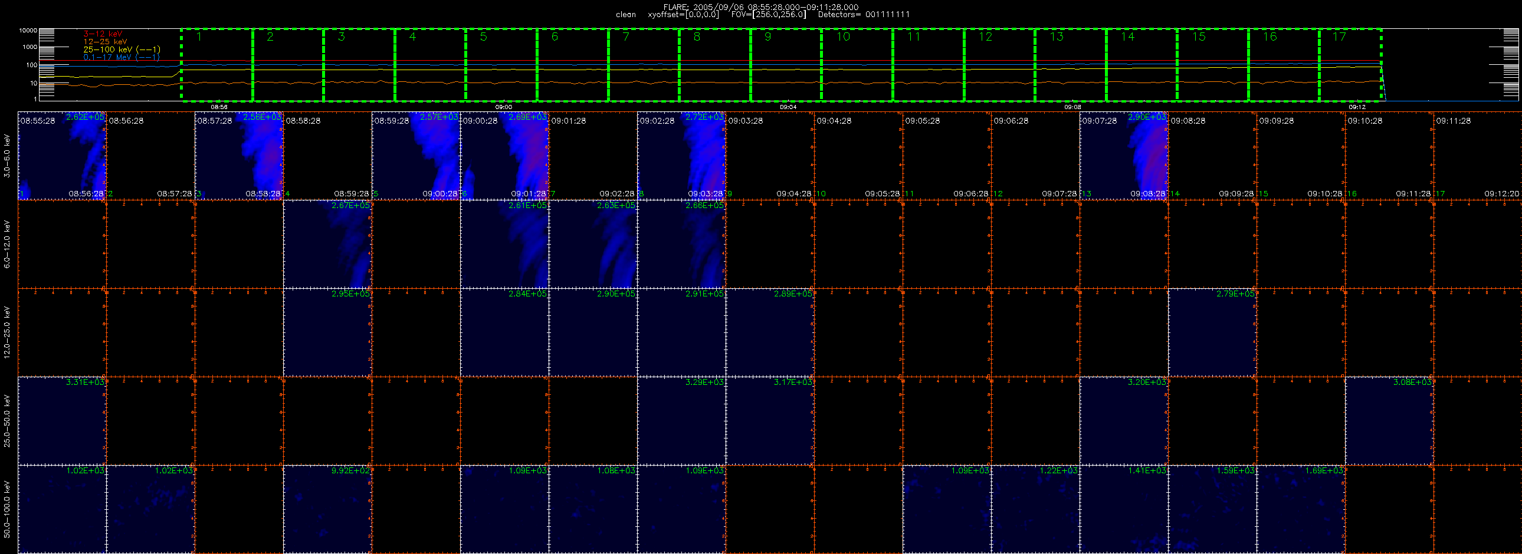Image resolution: width=1522 pixels, height=554 pixels.
Task: Open 12-25 keV image labeled 2.95E+05
Action: [327, 332]
